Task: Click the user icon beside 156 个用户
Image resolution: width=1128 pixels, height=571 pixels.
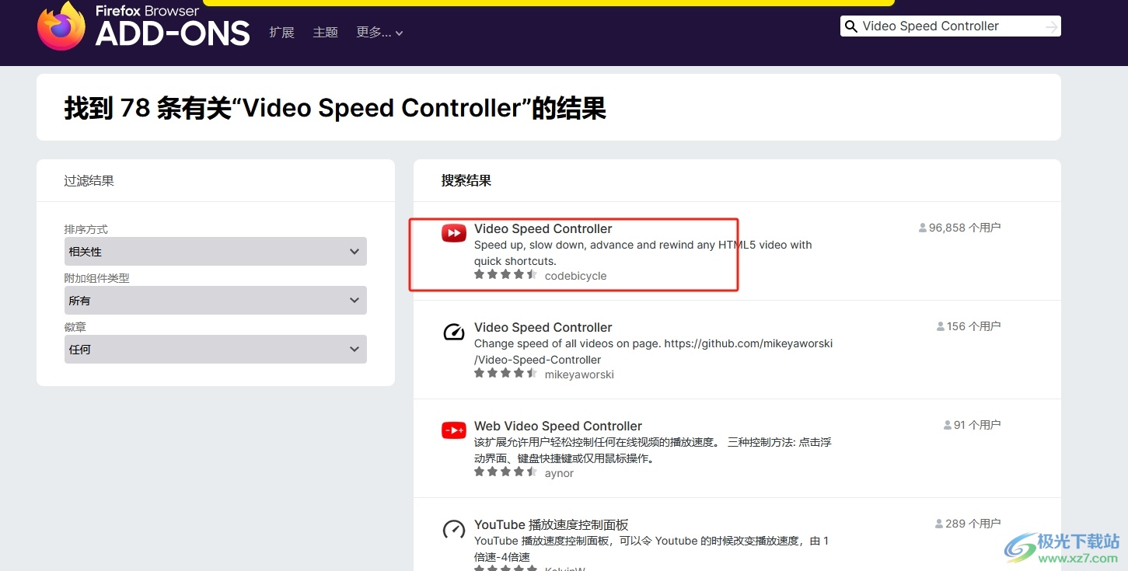Action: [x=941, y=327]
